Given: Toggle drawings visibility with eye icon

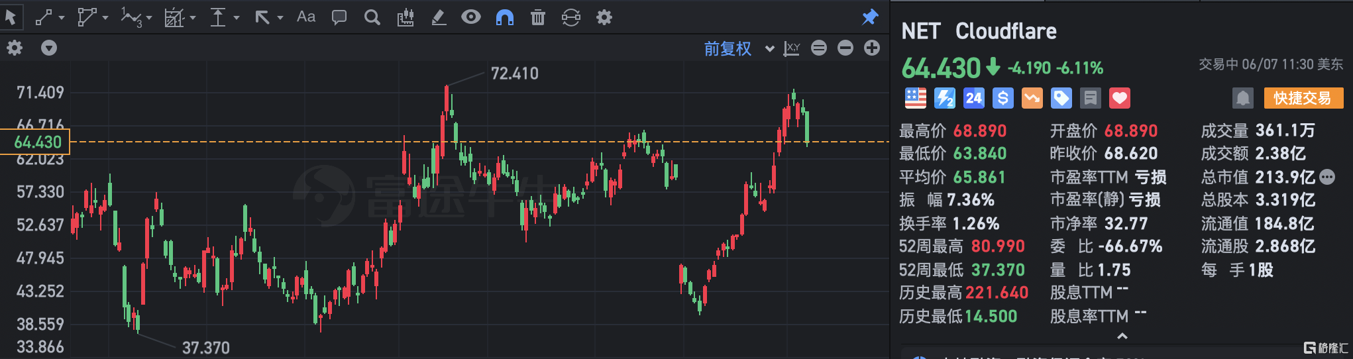Looking at the screenshot, I should coord(470,17).
